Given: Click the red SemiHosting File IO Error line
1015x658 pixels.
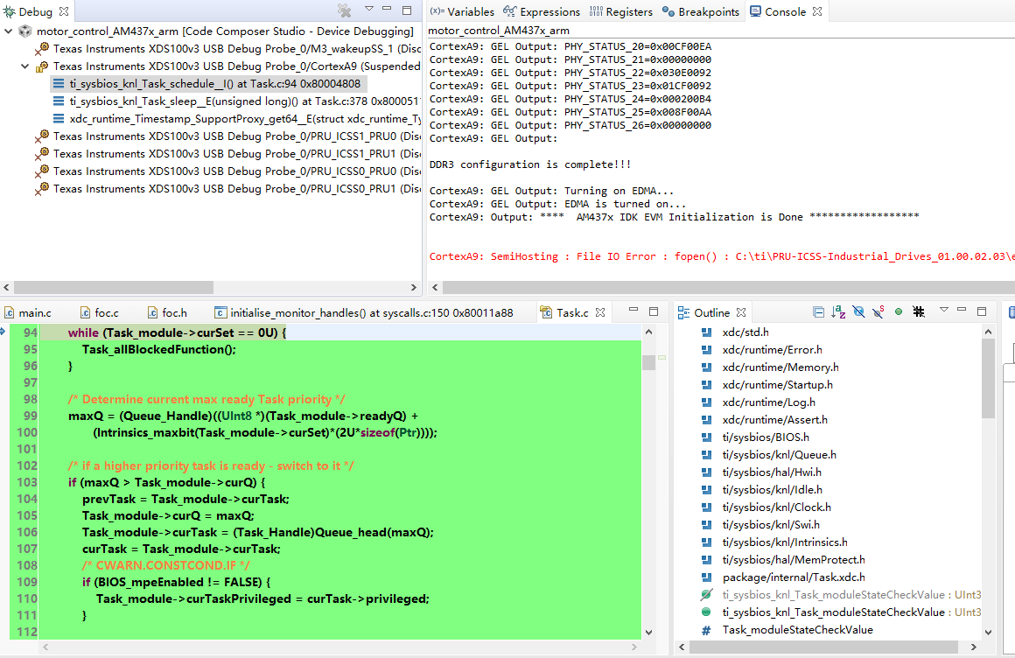Looking at the screenshot, I should point(722,256).
